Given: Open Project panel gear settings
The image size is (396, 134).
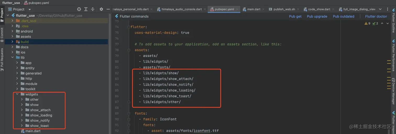Looking at the screenshot, I should (x=101, y=9).
